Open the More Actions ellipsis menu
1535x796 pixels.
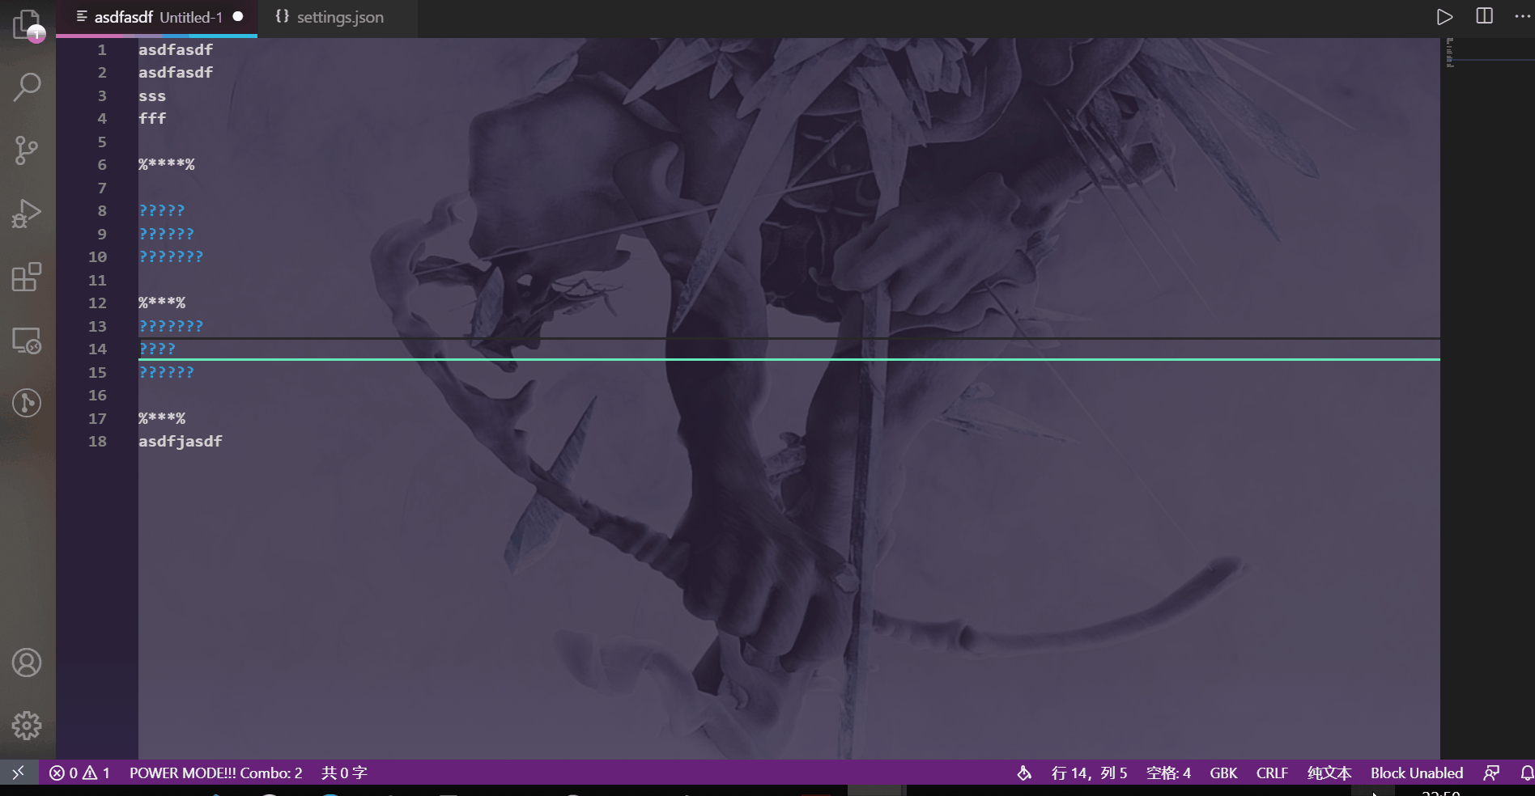pyautogui.click(x=1522, y=16)
